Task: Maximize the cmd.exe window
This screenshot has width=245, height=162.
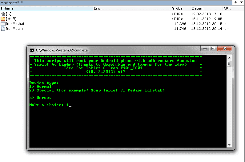Action: 213,49
